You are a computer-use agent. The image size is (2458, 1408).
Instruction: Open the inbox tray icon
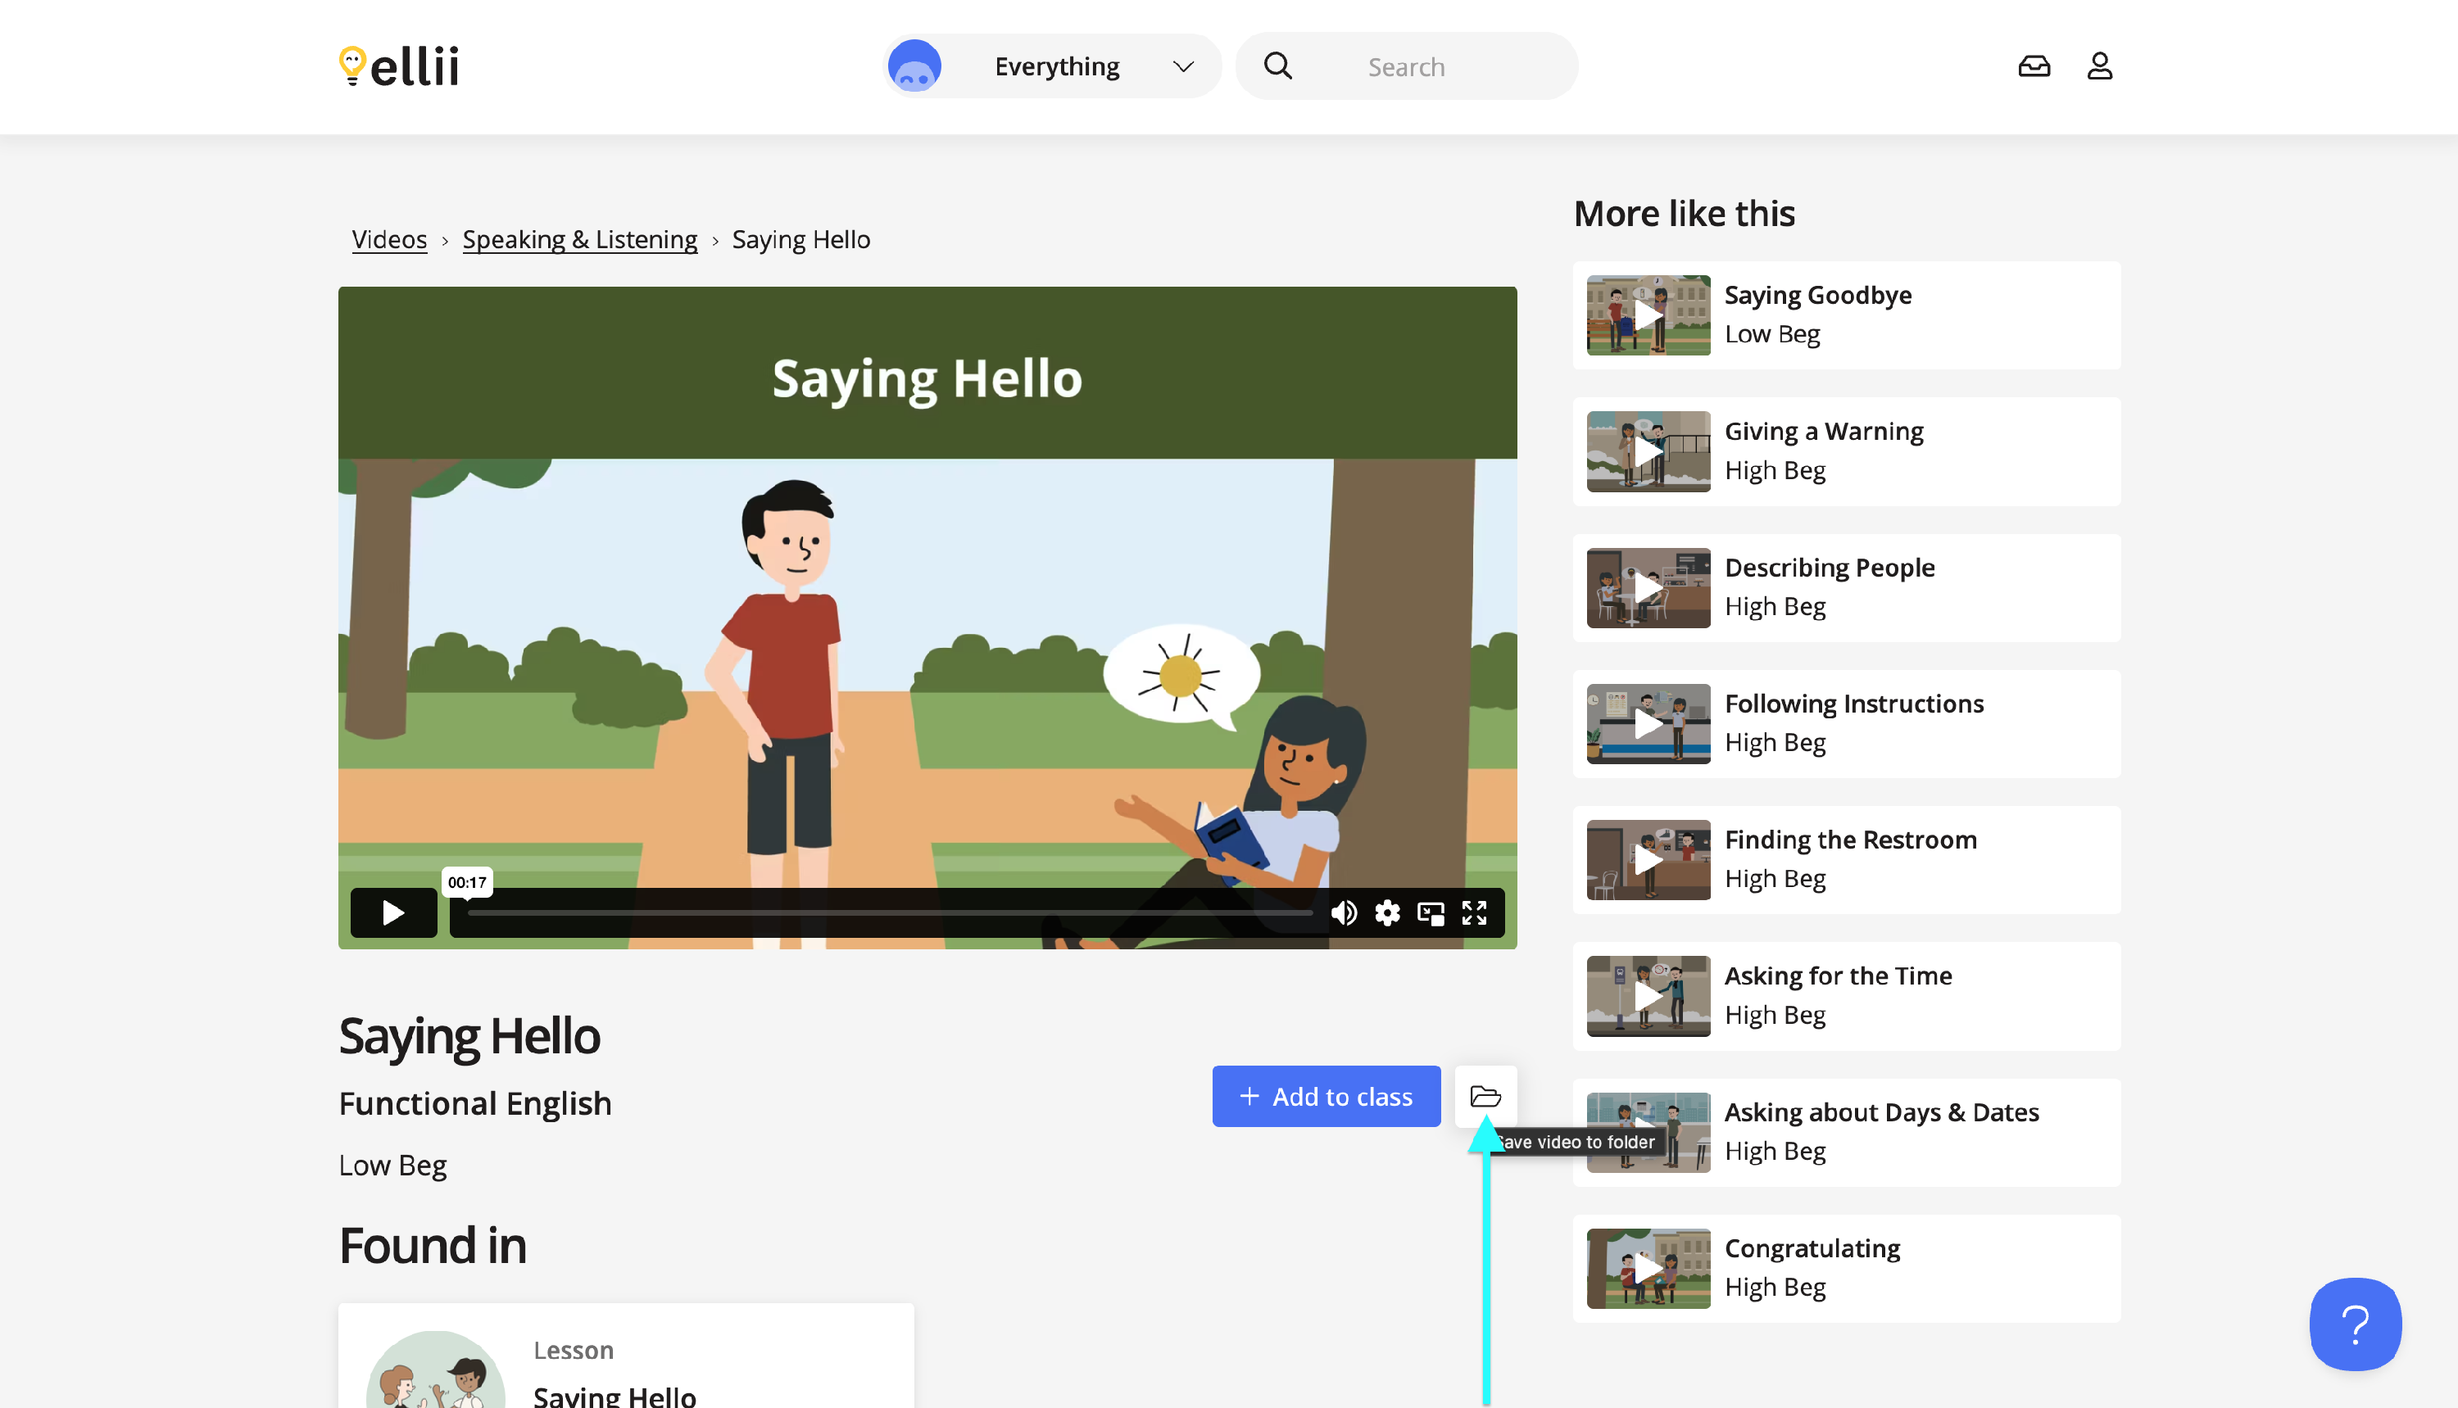tap(2034, 66)
